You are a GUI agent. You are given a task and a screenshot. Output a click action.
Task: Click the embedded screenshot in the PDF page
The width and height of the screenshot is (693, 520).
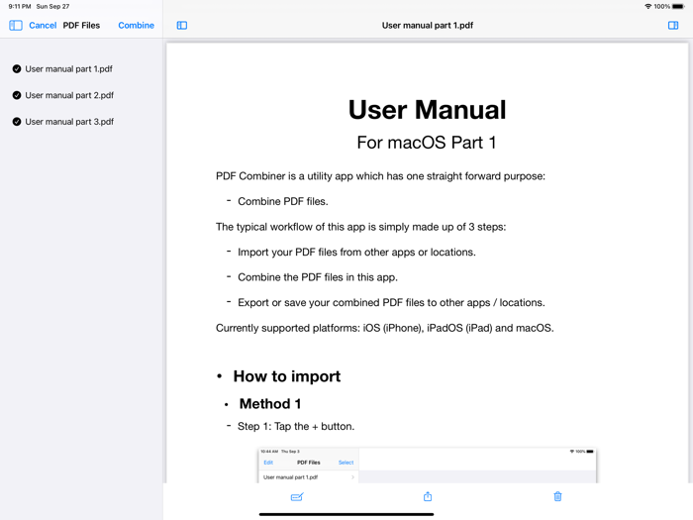tap(427, 466)
